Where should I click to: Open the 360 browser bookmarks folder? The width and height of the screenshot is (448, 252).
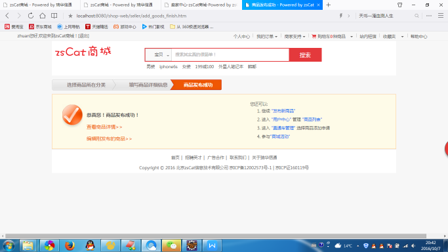tap(192, 26)
